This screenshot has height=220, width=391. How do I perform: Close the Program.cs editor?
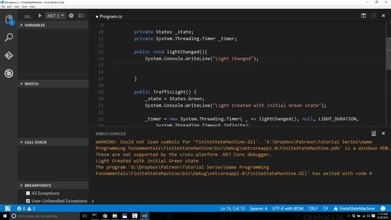383,16
